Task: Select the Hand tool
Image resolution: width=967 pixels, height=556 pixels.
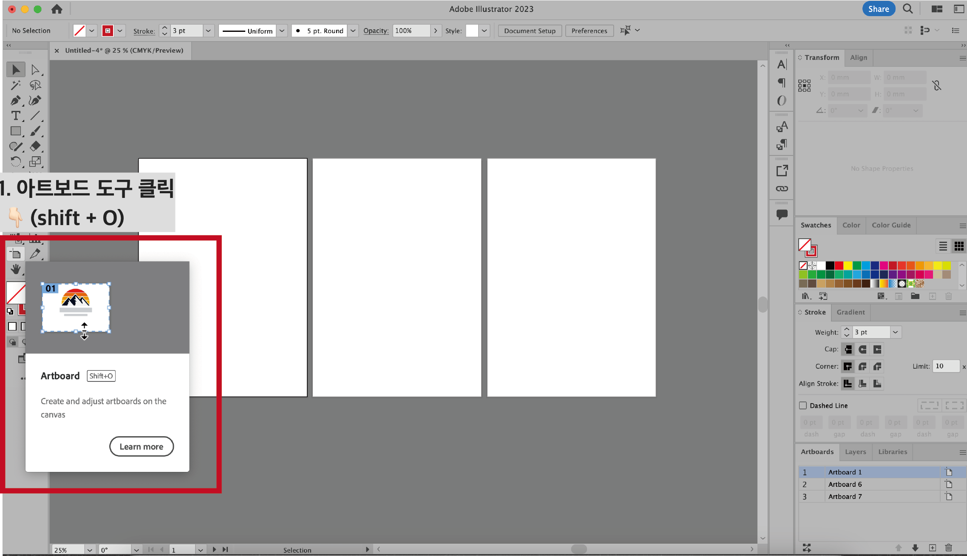Action: pos(16,269)
